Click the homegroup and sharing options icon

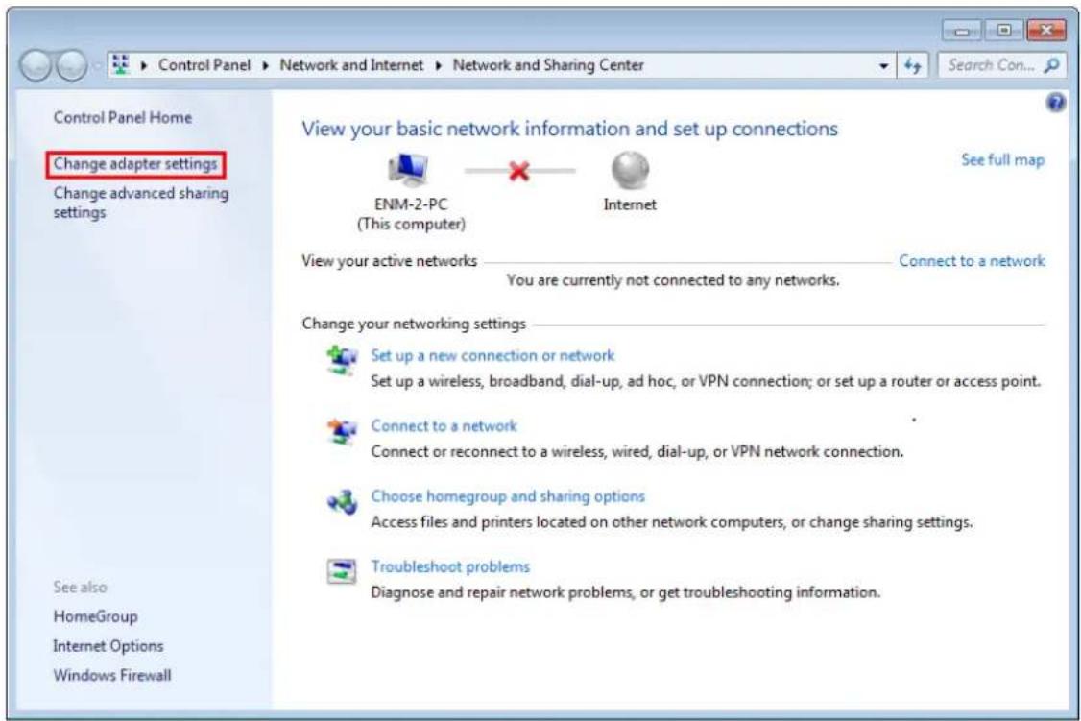pos(342,501)
